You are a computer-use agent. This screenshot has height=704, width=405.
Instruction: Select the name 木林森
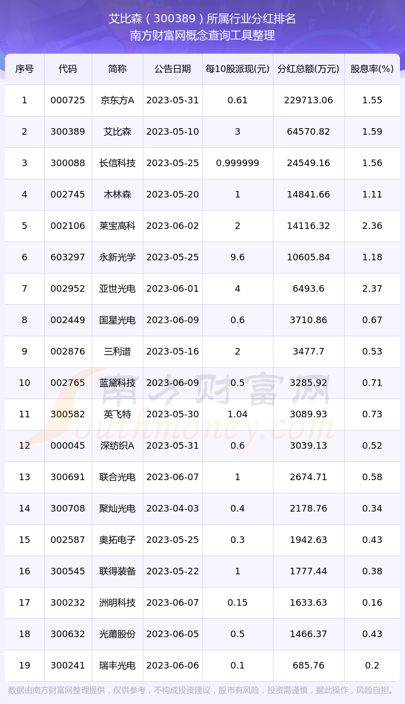(x=117, y=194)
